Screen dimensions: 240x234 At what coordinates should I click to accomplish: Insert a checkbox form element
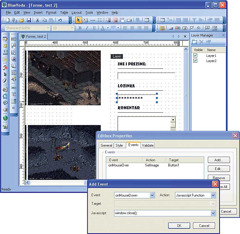point(192,28)
